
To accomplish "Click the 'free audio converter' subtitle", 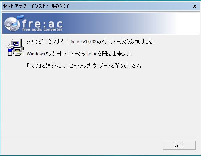I will [42, 29].
